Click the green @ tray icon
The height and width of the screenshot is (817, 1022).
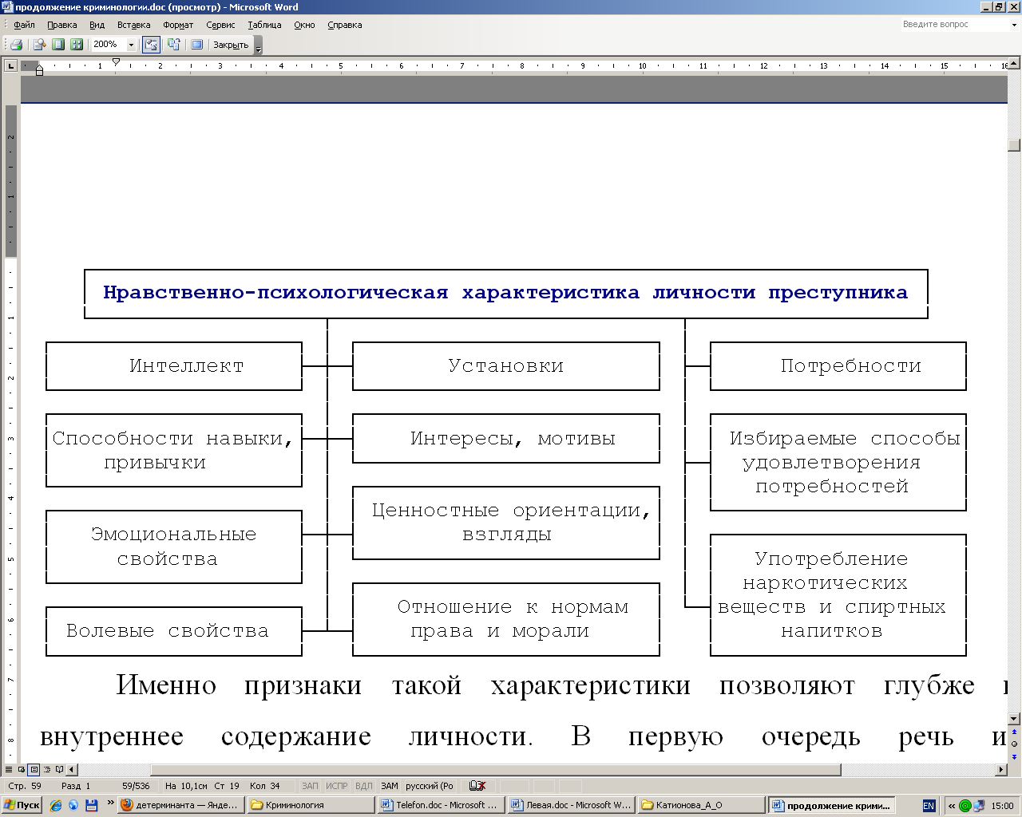coord(965,806)
